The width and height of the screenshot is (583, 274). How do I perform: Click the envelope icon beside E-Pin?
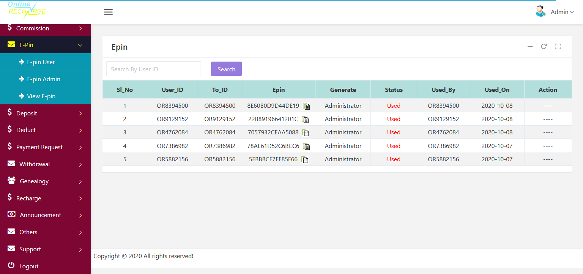tap(11, 45)
